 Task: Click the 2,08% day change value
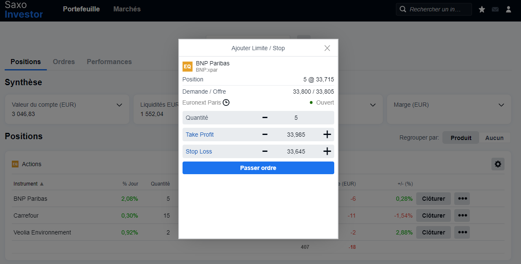point(130,199)
